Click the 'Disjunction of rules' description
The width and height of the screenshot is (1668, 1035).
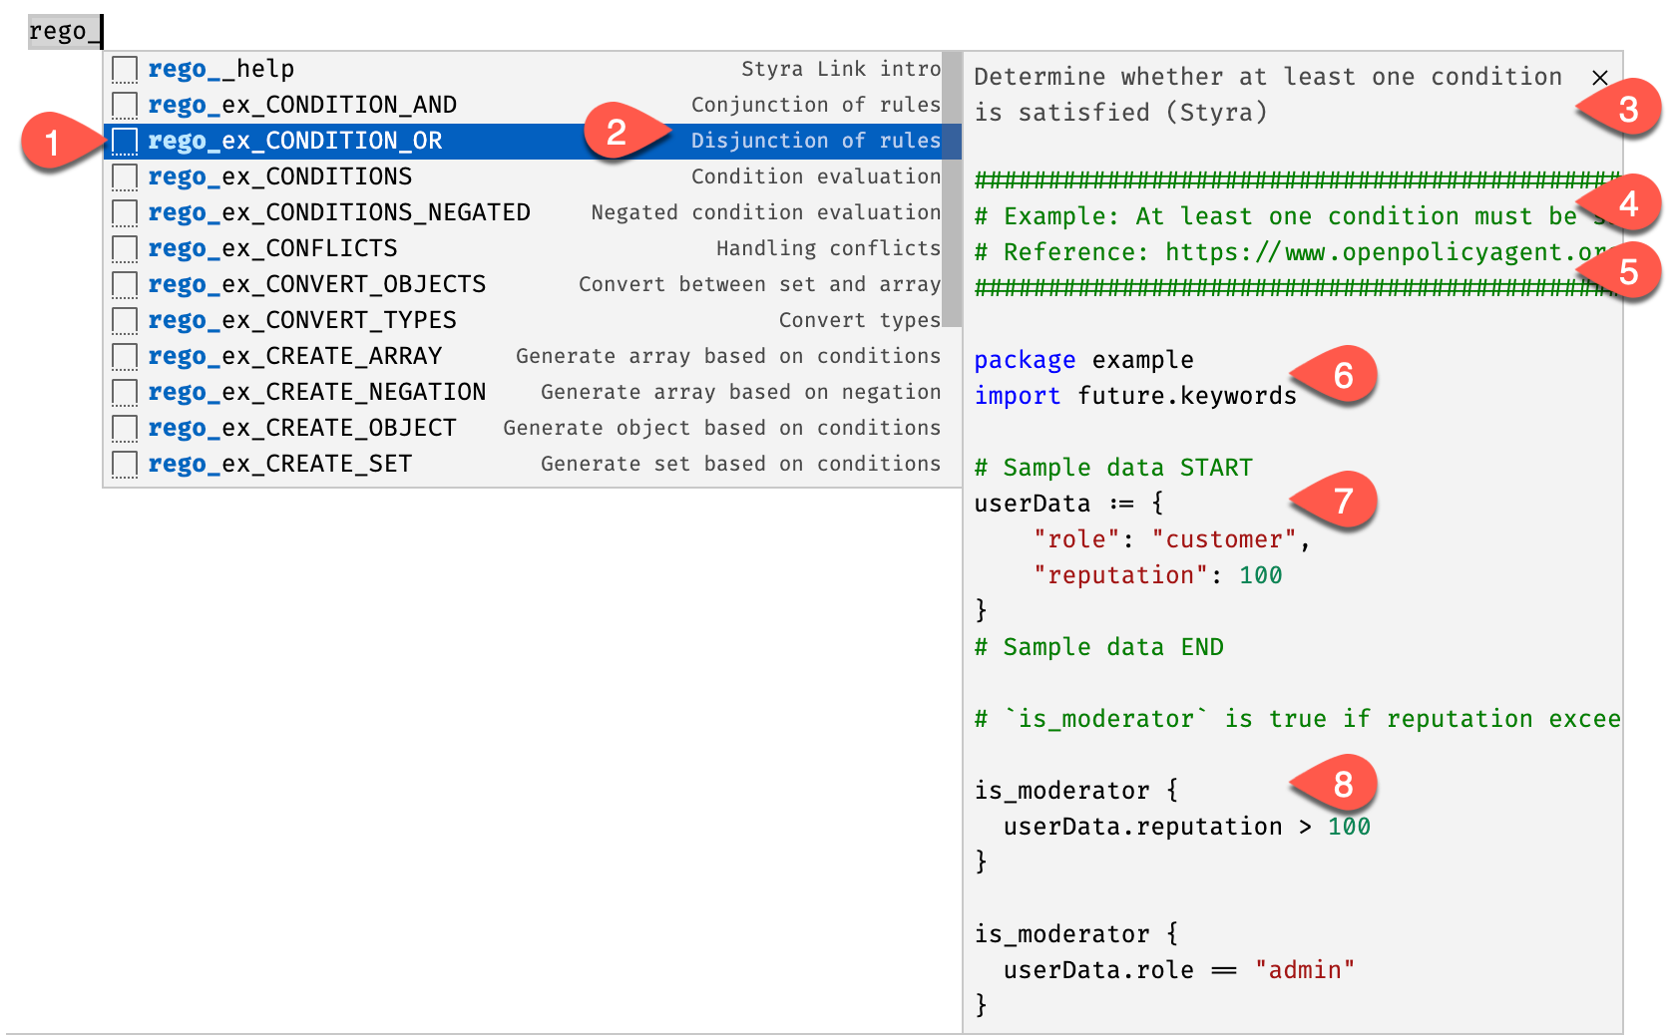tap(816, 141)
